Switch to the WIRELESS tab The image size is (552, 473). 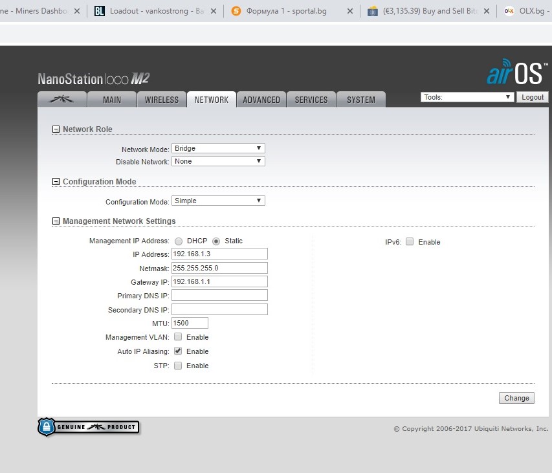tap(162, 100)
